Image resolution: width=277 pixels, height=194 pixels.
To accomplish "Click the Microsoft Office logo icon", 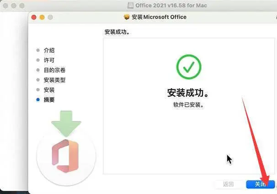I will 65,156.
